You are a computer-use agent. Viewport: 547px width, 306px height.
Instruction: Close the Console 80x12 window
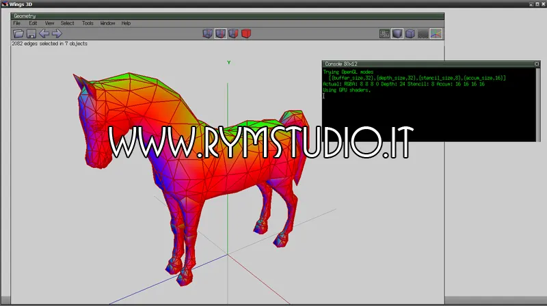[537, 64]
